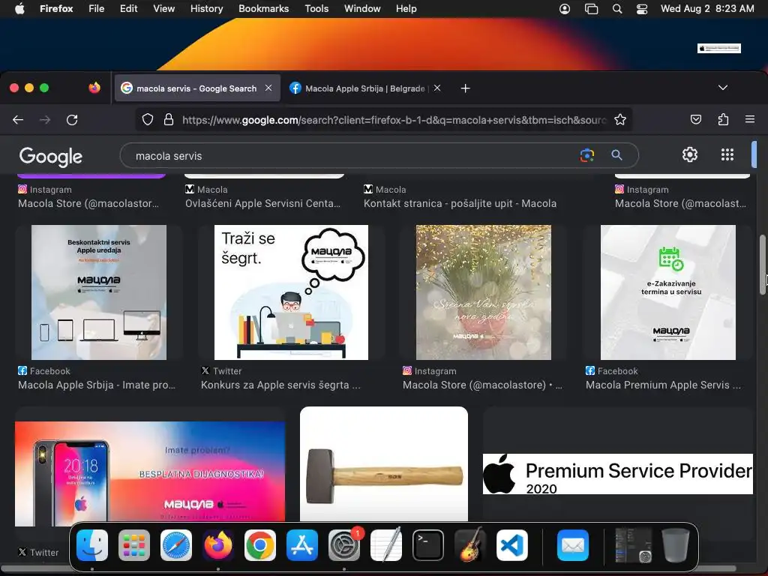768x576 pixels.
Task: Open the File menu
Action: [97, 8]
